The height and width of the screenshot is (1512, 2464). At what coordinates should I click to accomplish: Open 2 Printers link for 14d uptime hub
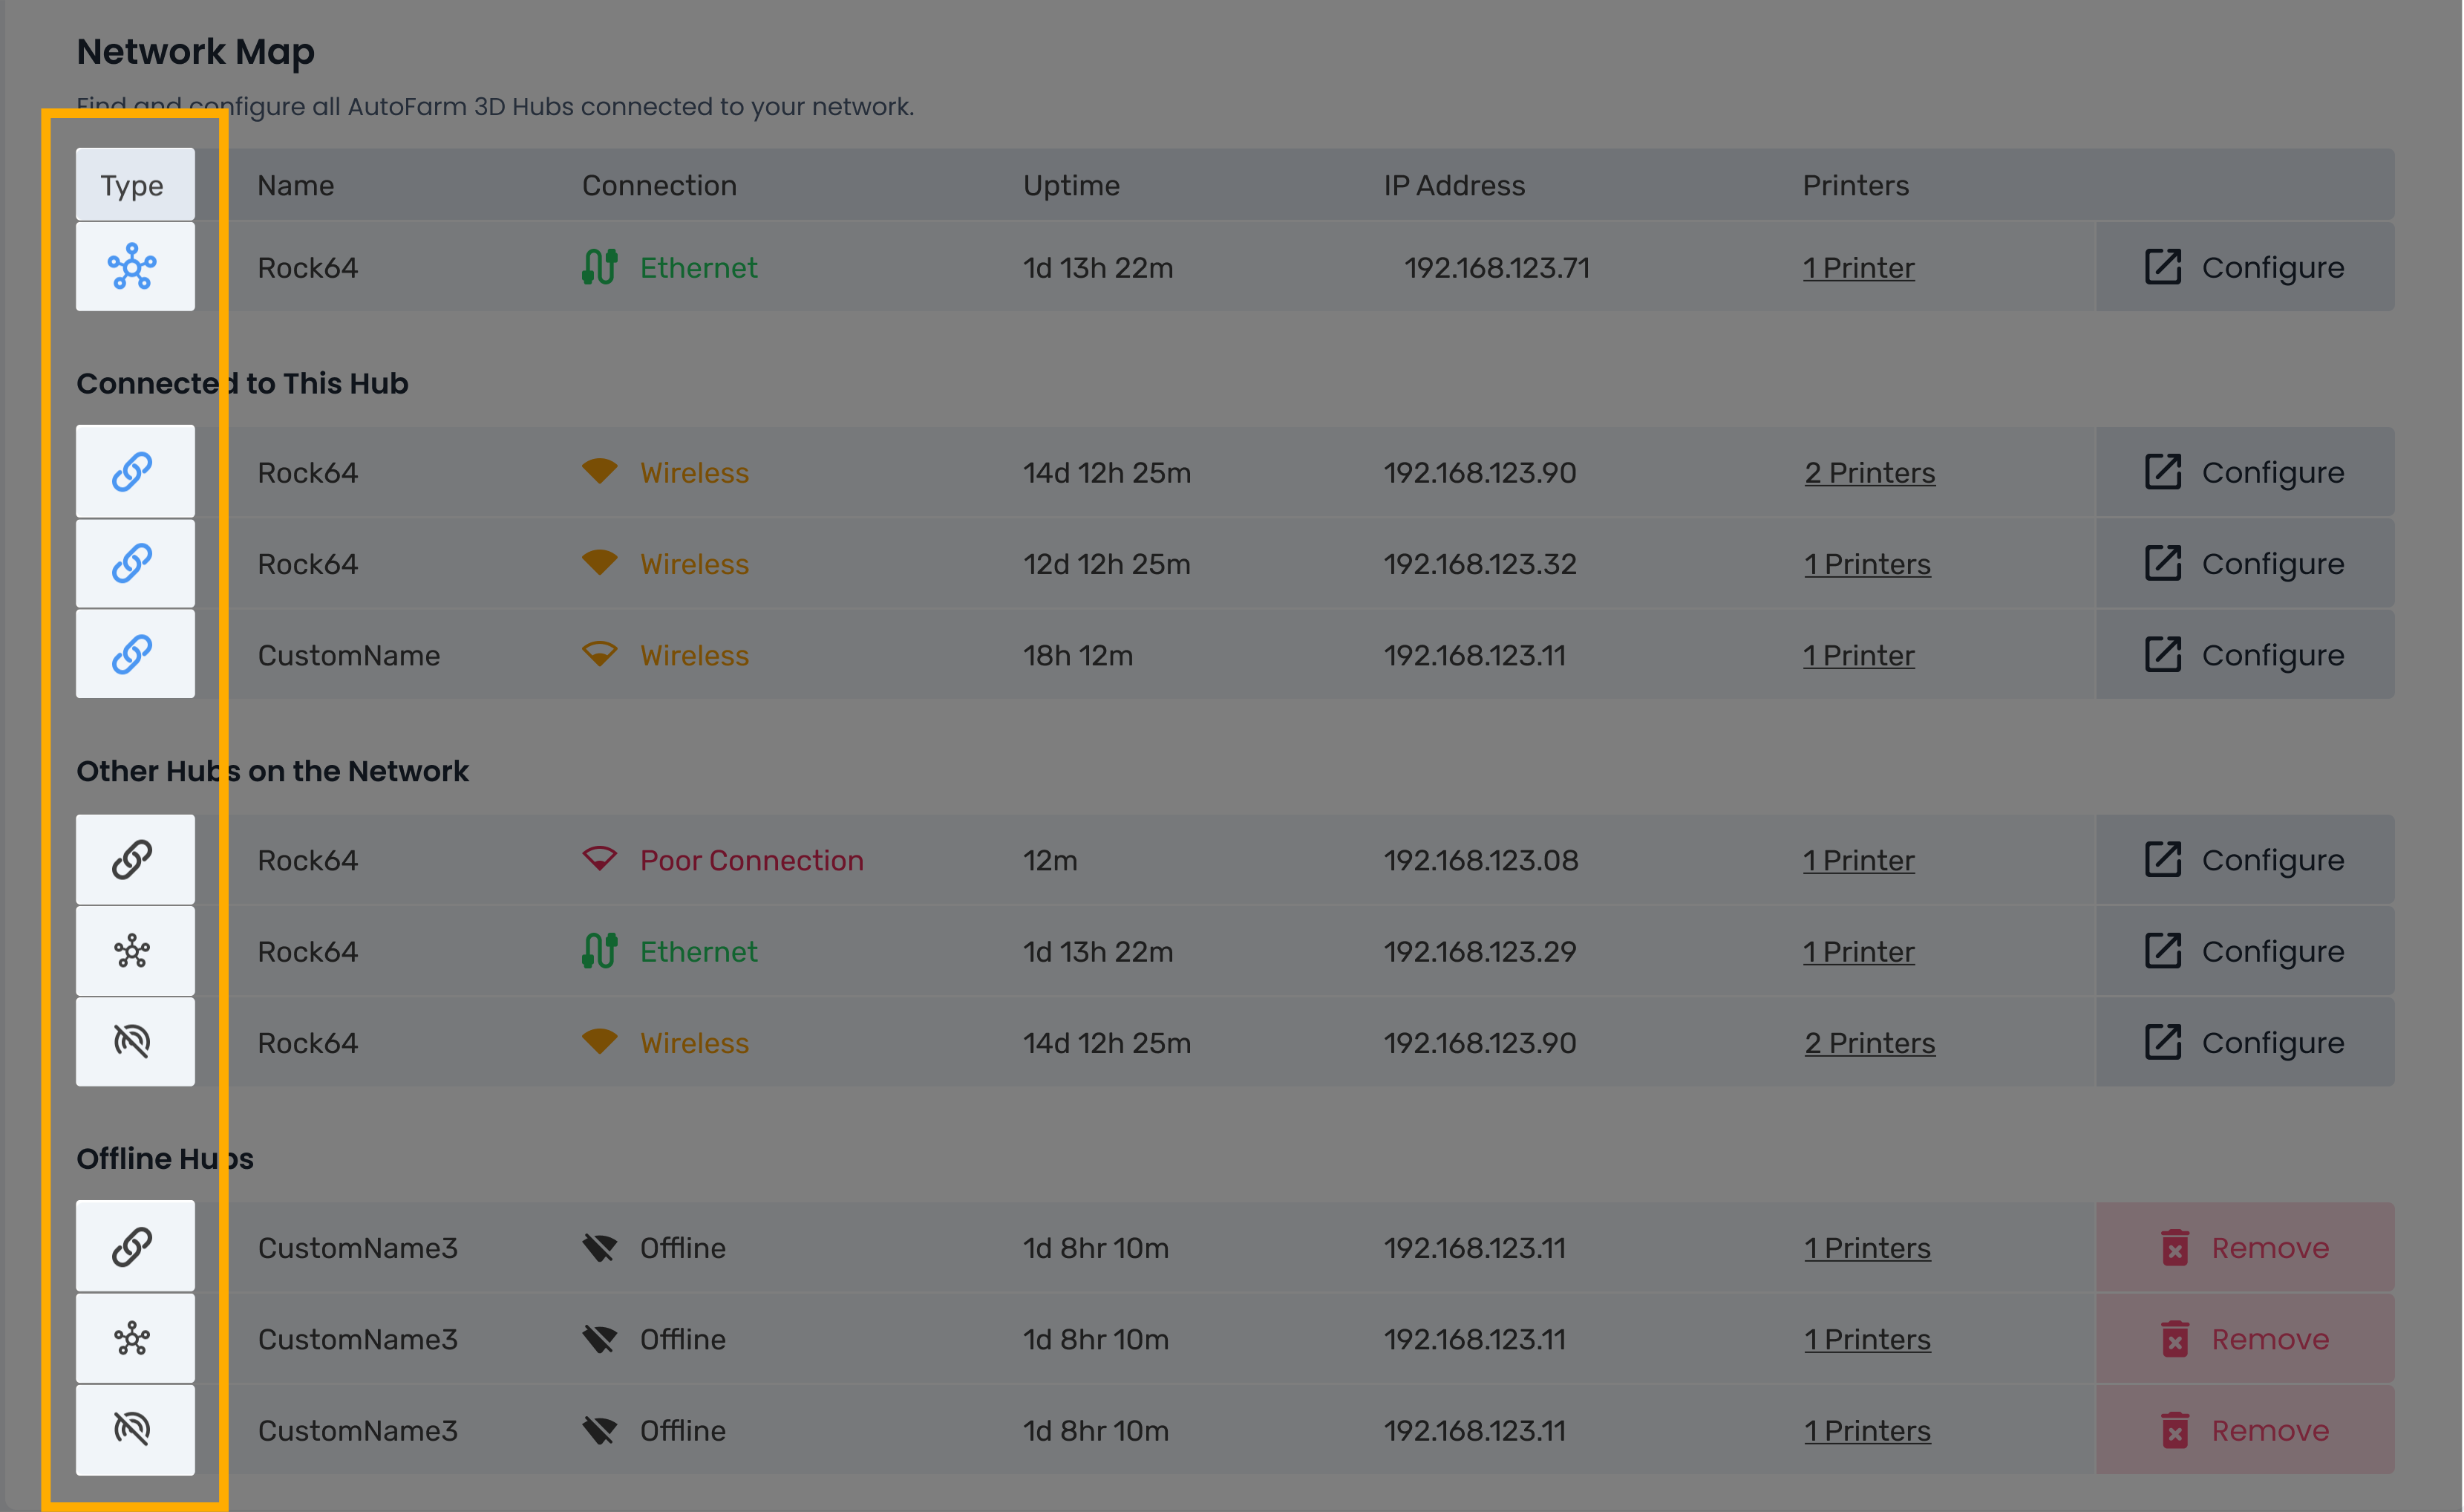pyautogui.click(x=1869, y=472)
